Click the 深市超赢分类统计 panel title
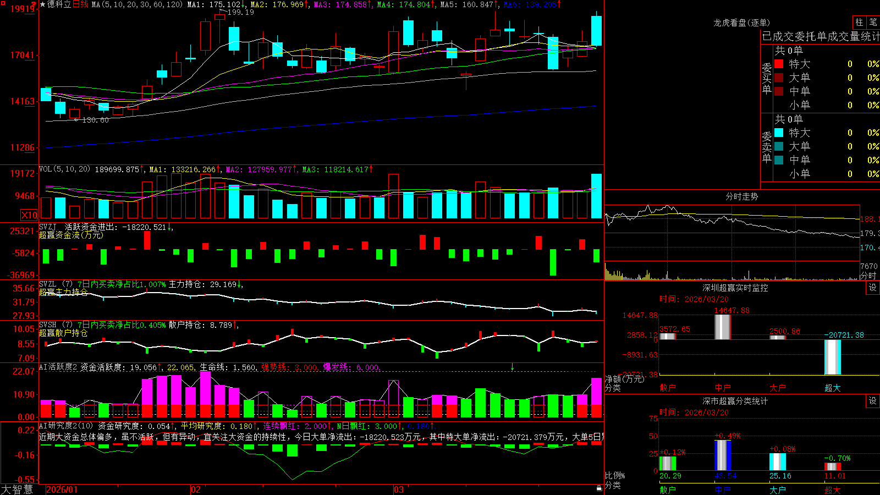880x495 pixels. coord(735,401)
